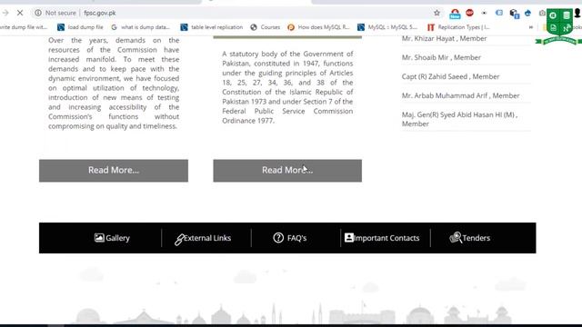The width and height of the screenshot is (582, 327).
Task: Click the browser forward arrow
Action: click(x=5, y=13)
